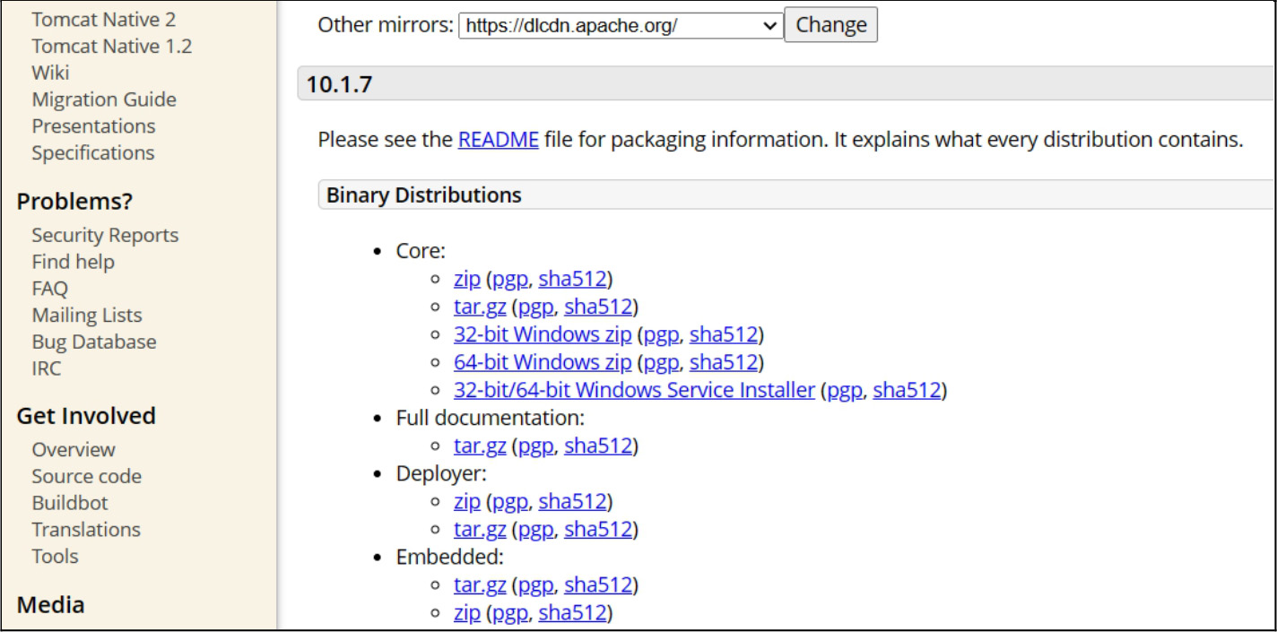Navigate to Mailing Lists
Image resolution: width=1277 pixels, height=632 pixels.
(87, 315)
